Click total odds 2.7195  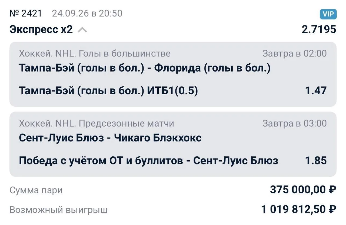319,29
